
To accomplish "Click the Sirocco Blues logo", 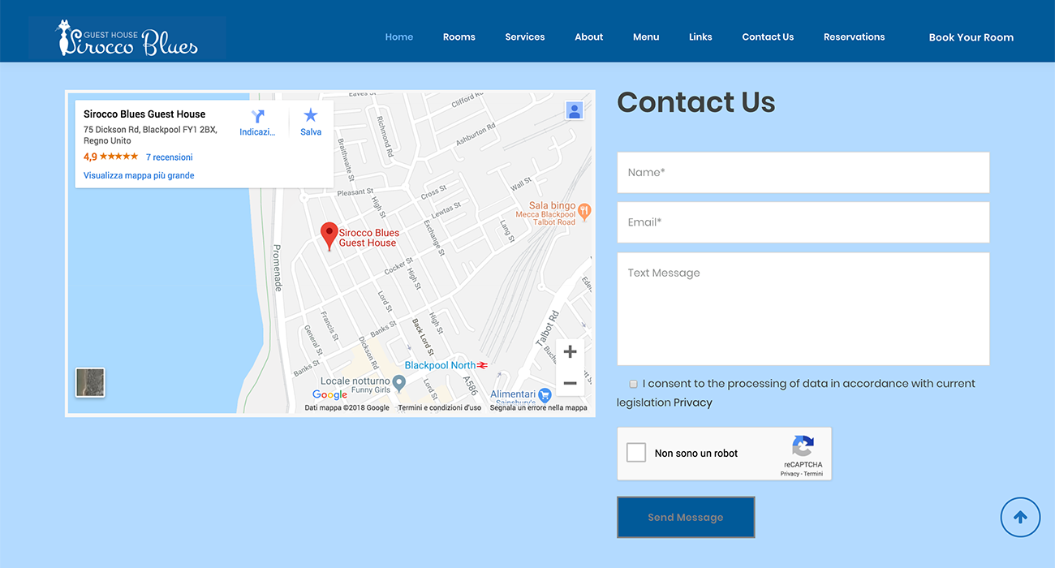I will coord(127,37).
